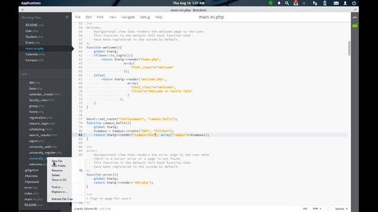This screenshot has height=212, width=378.
Task: Open the mail envelope indicator
Action: click(x=336, y=3)
